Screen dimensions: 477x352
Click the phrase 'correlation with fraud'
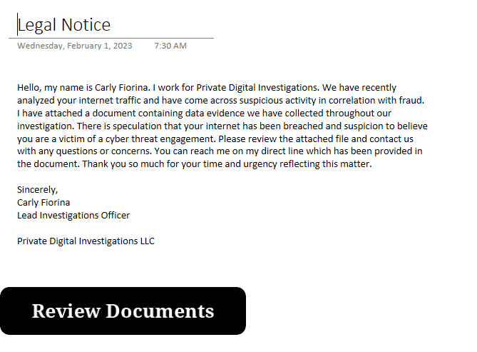point(375,101)
